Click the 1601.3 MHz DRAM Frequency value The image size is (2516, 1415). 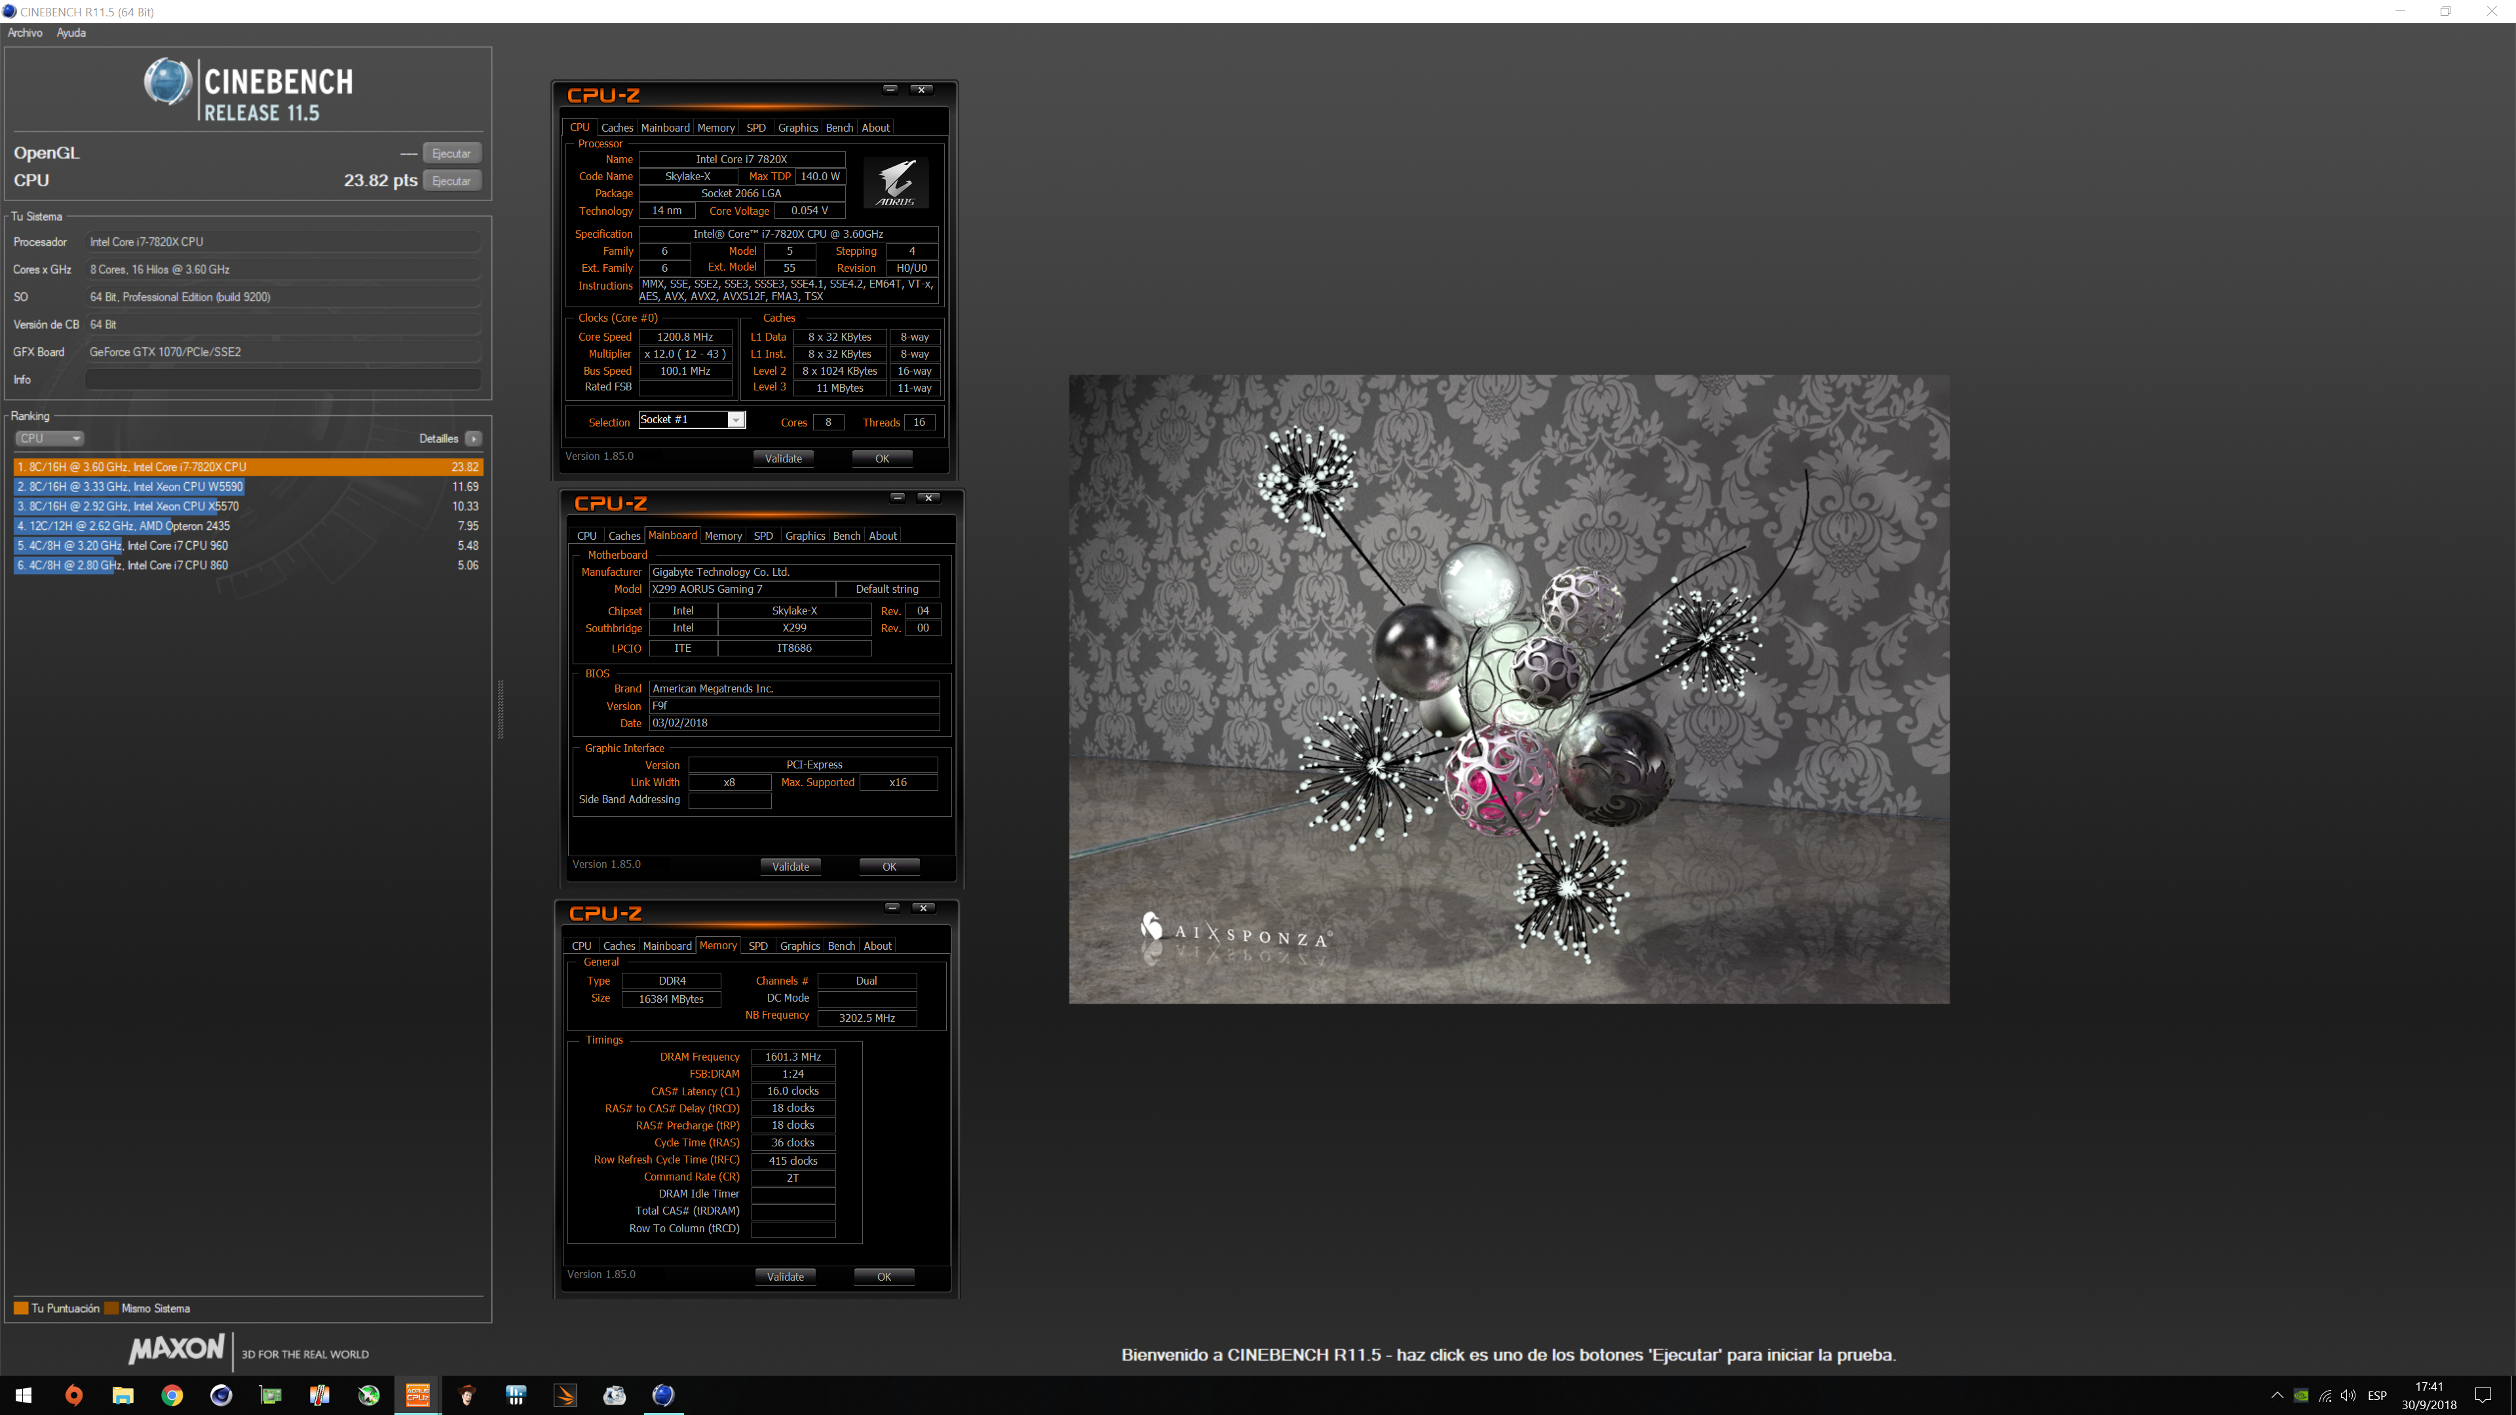point(793,1057)
